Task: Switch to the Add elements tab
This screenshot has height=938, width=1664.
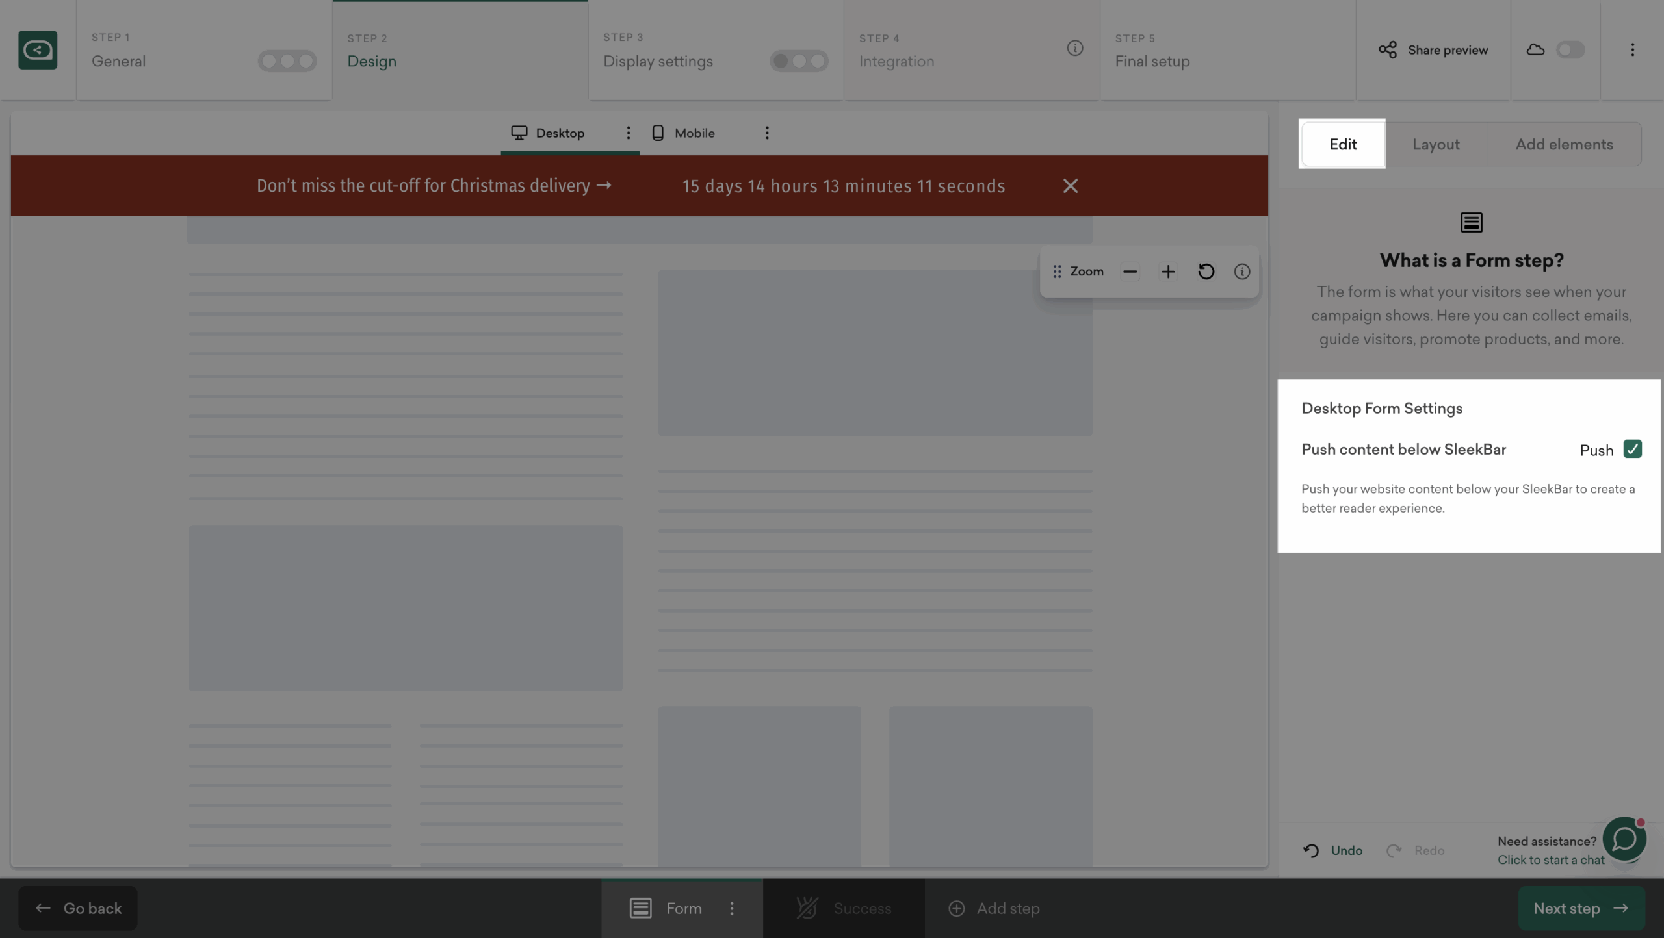Action: pos(1564,144)
